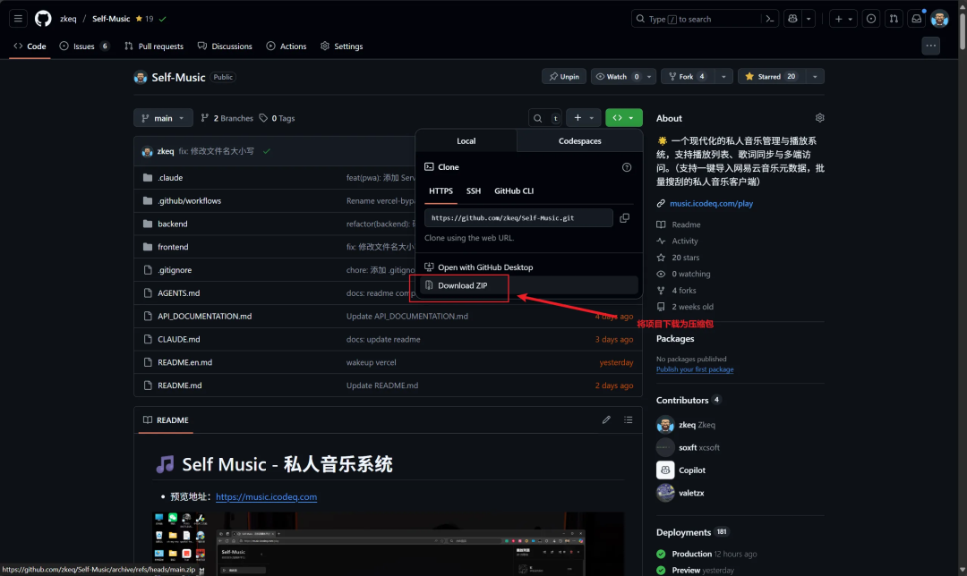This screenshot has width=967, height=576.
Task: Open the .github/workflows folder
Action: click(189, 201)
